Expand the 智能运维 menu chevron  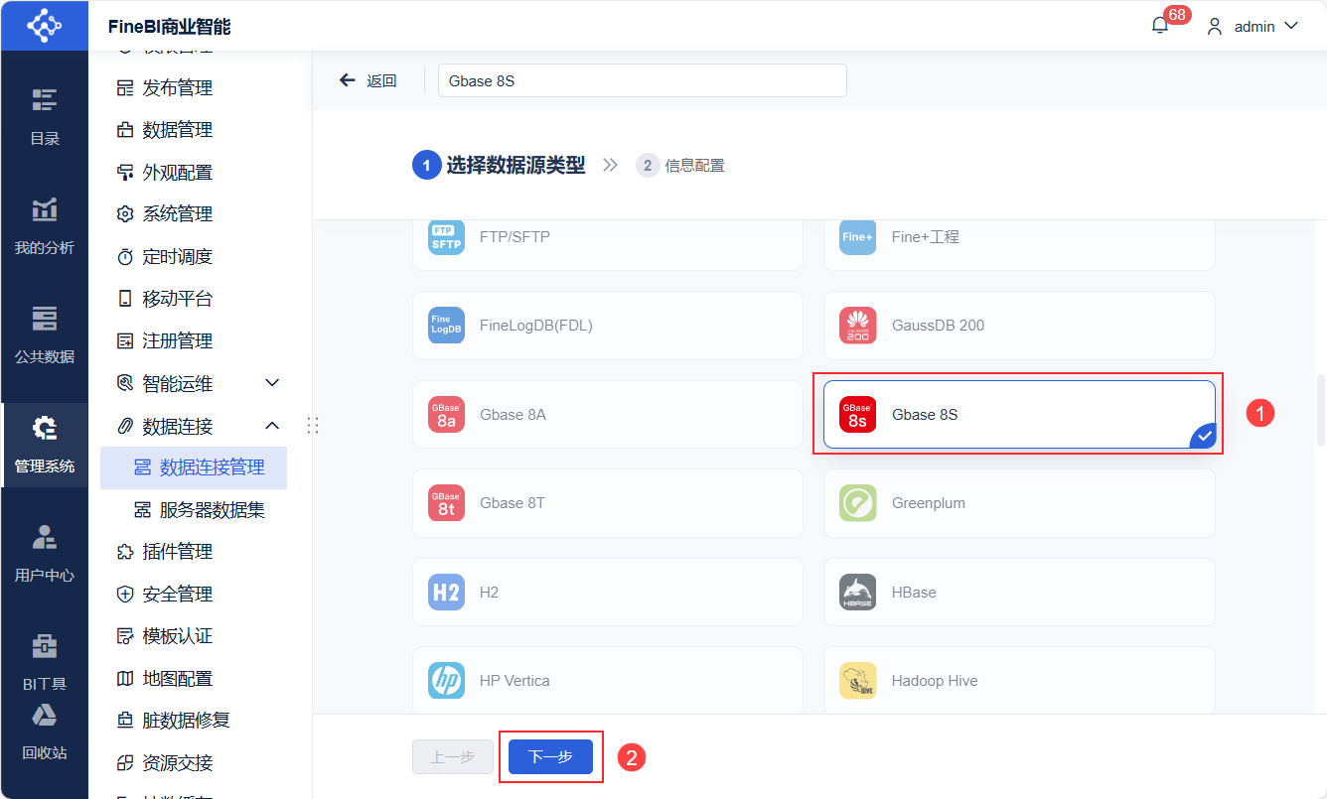coord(272,383)
